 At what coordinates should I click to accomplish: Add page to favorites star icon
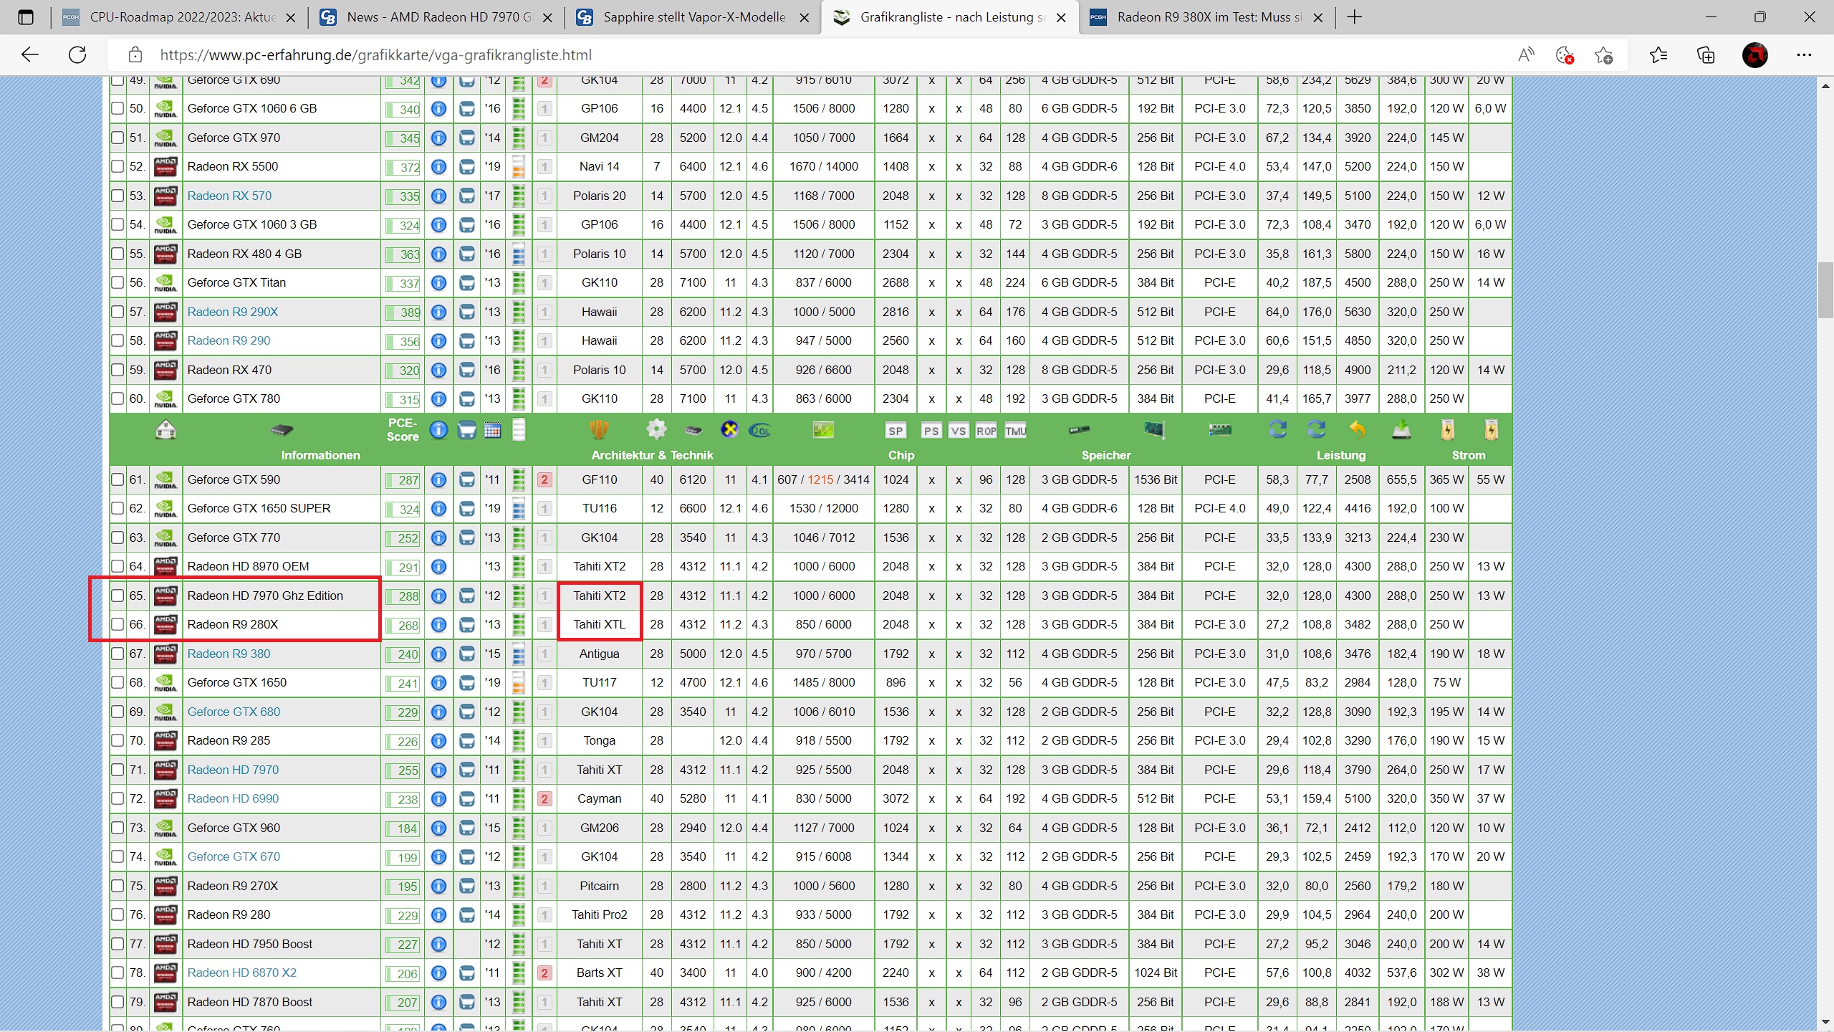[1603, 55]
